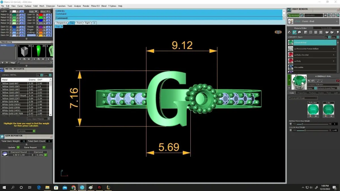Add a new viewport tab with plus

[x=94, y=23]
